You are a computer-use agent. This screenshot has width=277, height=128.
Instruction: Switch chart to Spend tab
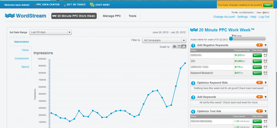[x=25, y=67]
